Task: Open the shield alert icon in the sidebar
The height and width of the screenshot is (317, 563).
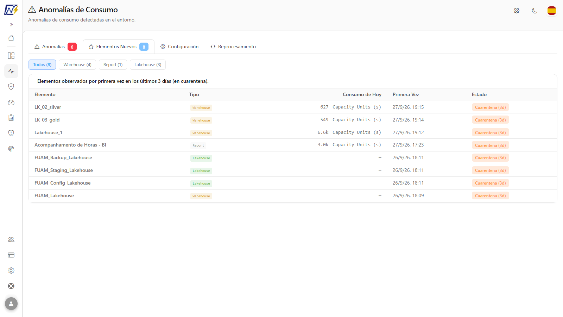Action: pyautogui.click(x=11, y=133)
